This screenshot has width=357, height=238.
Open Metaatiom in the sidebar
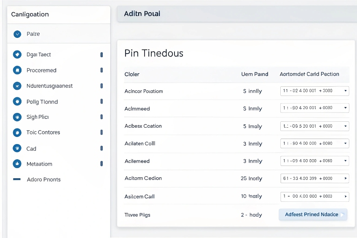[39, 164]
